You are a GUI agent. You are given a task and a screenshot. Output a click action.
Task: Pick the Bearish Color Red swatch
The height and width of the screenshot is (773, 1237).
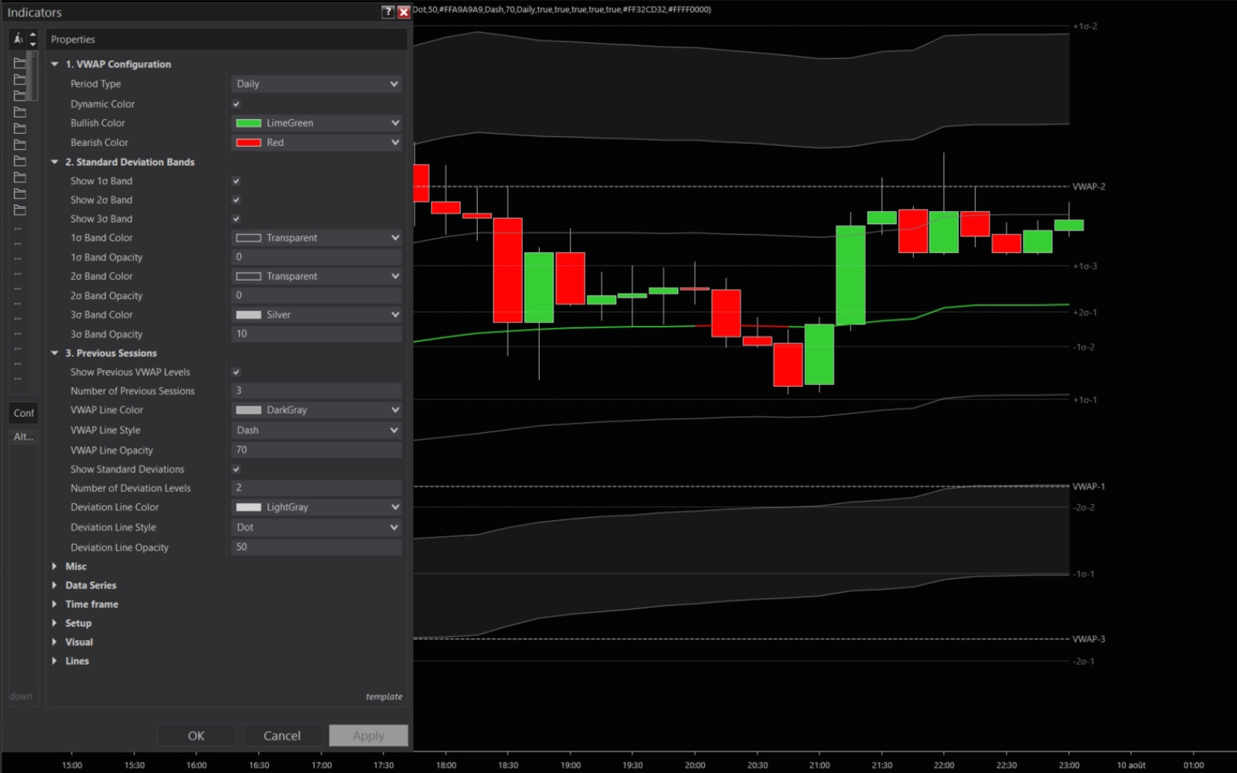pos(248,142)
